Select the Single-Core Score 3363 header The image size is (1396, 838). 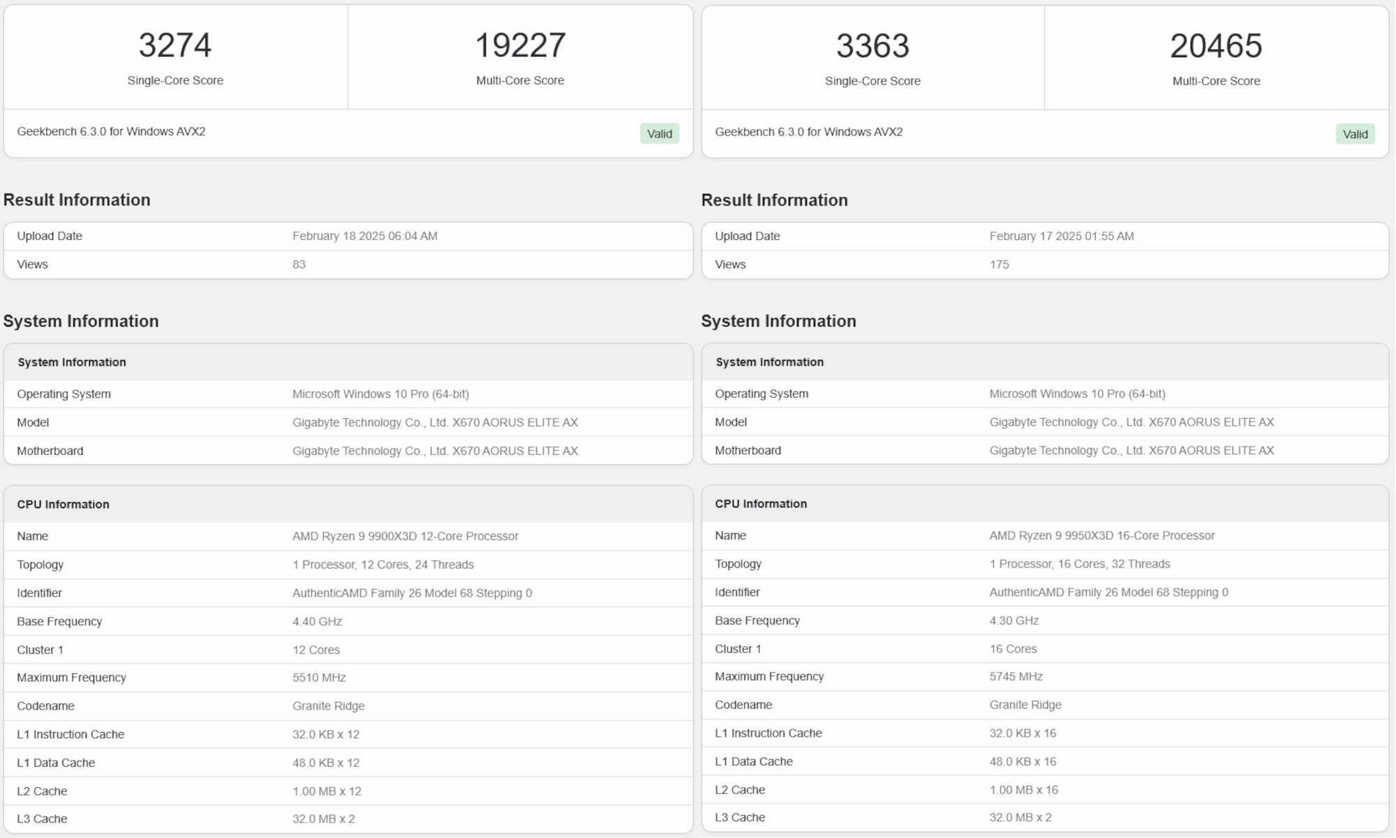tap(872, 46)
